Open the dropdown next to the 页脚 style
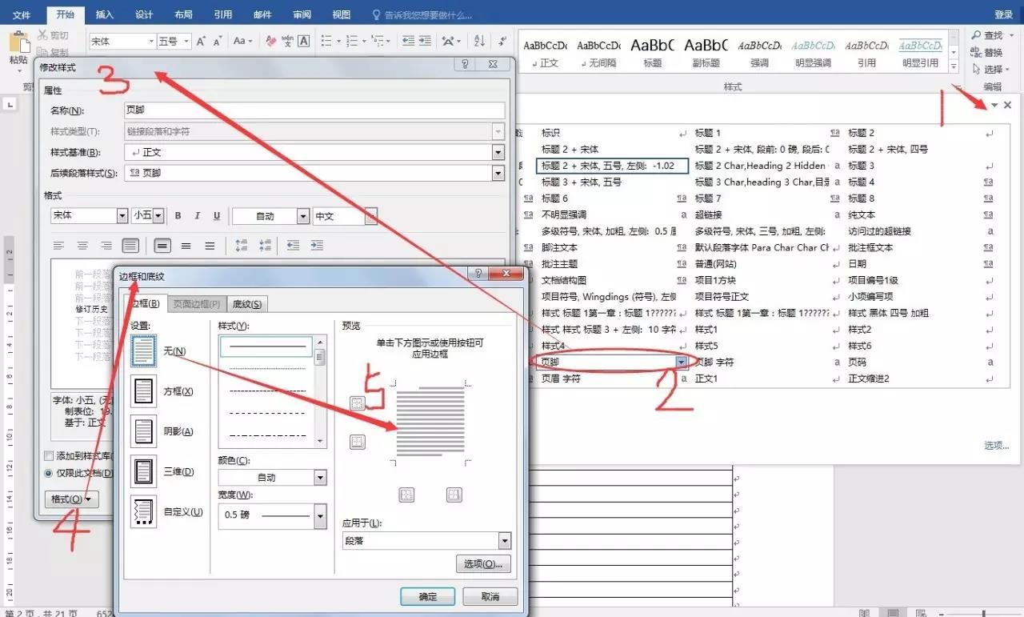Viewport: 1024px width, 617px height. click(681, 362)
